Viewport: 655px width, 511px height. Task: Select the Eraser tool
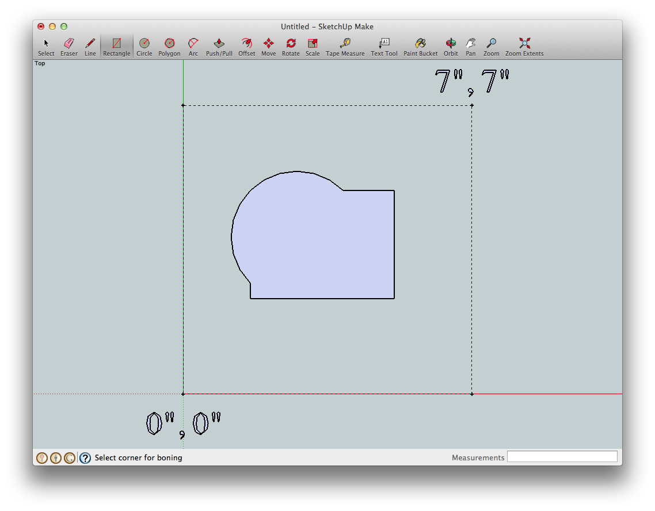coord(68,46)
